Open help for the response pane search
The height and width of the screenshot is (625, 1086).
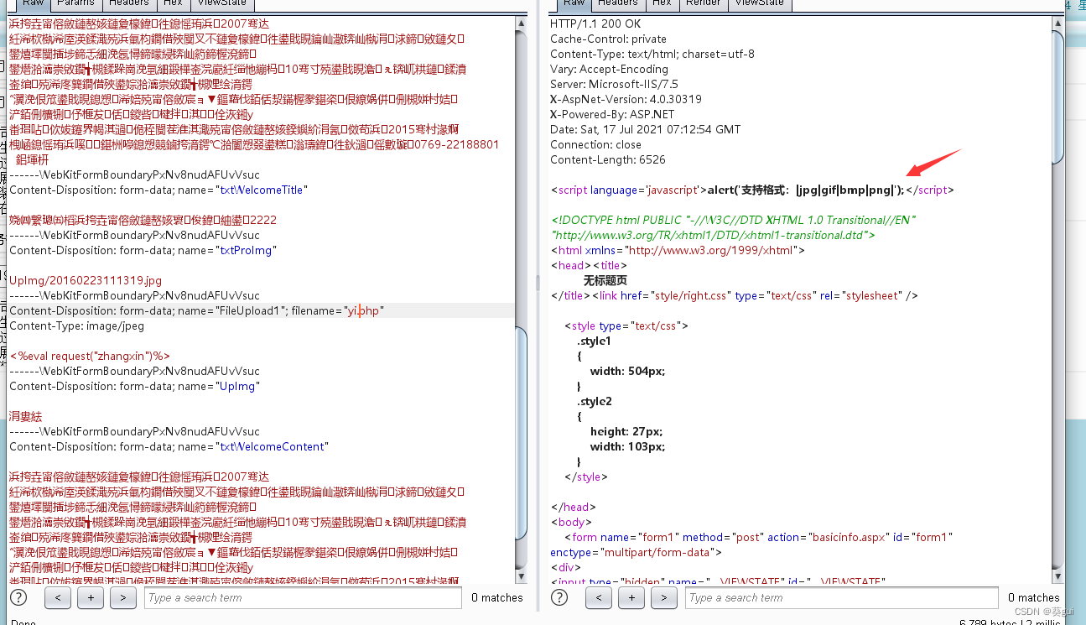[x=559, y=597]
